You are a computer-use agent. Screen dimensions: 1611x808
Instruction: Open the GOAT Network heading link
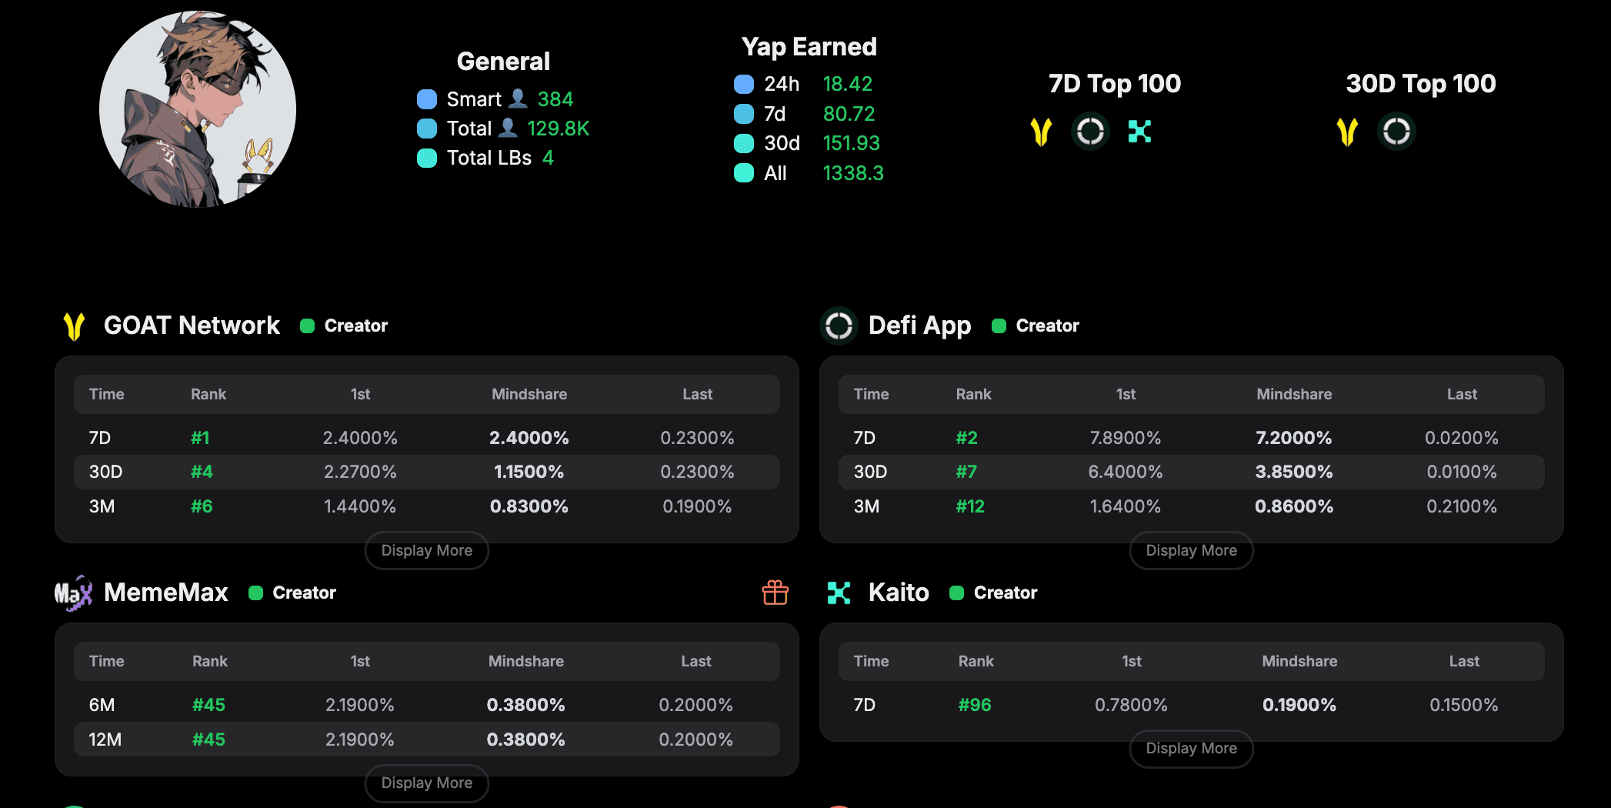click(192, 326)
